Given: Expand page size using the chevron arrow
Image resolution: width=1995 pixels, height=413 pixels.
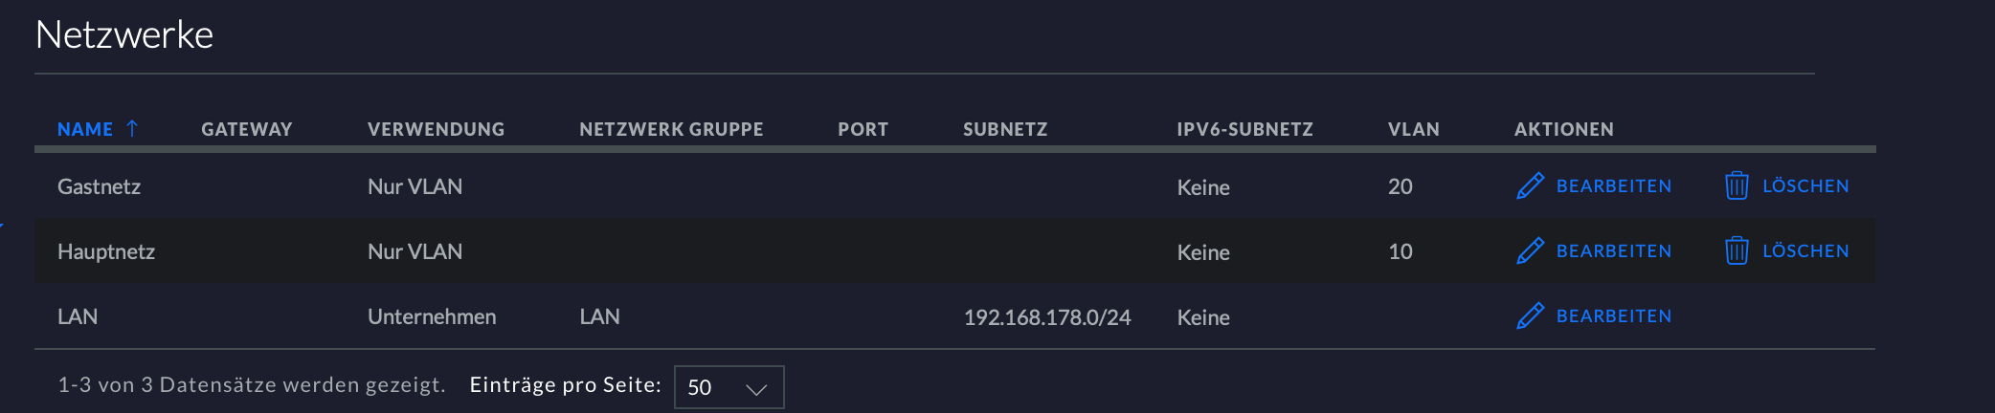Looking at the screenshot, I should 756,389.
